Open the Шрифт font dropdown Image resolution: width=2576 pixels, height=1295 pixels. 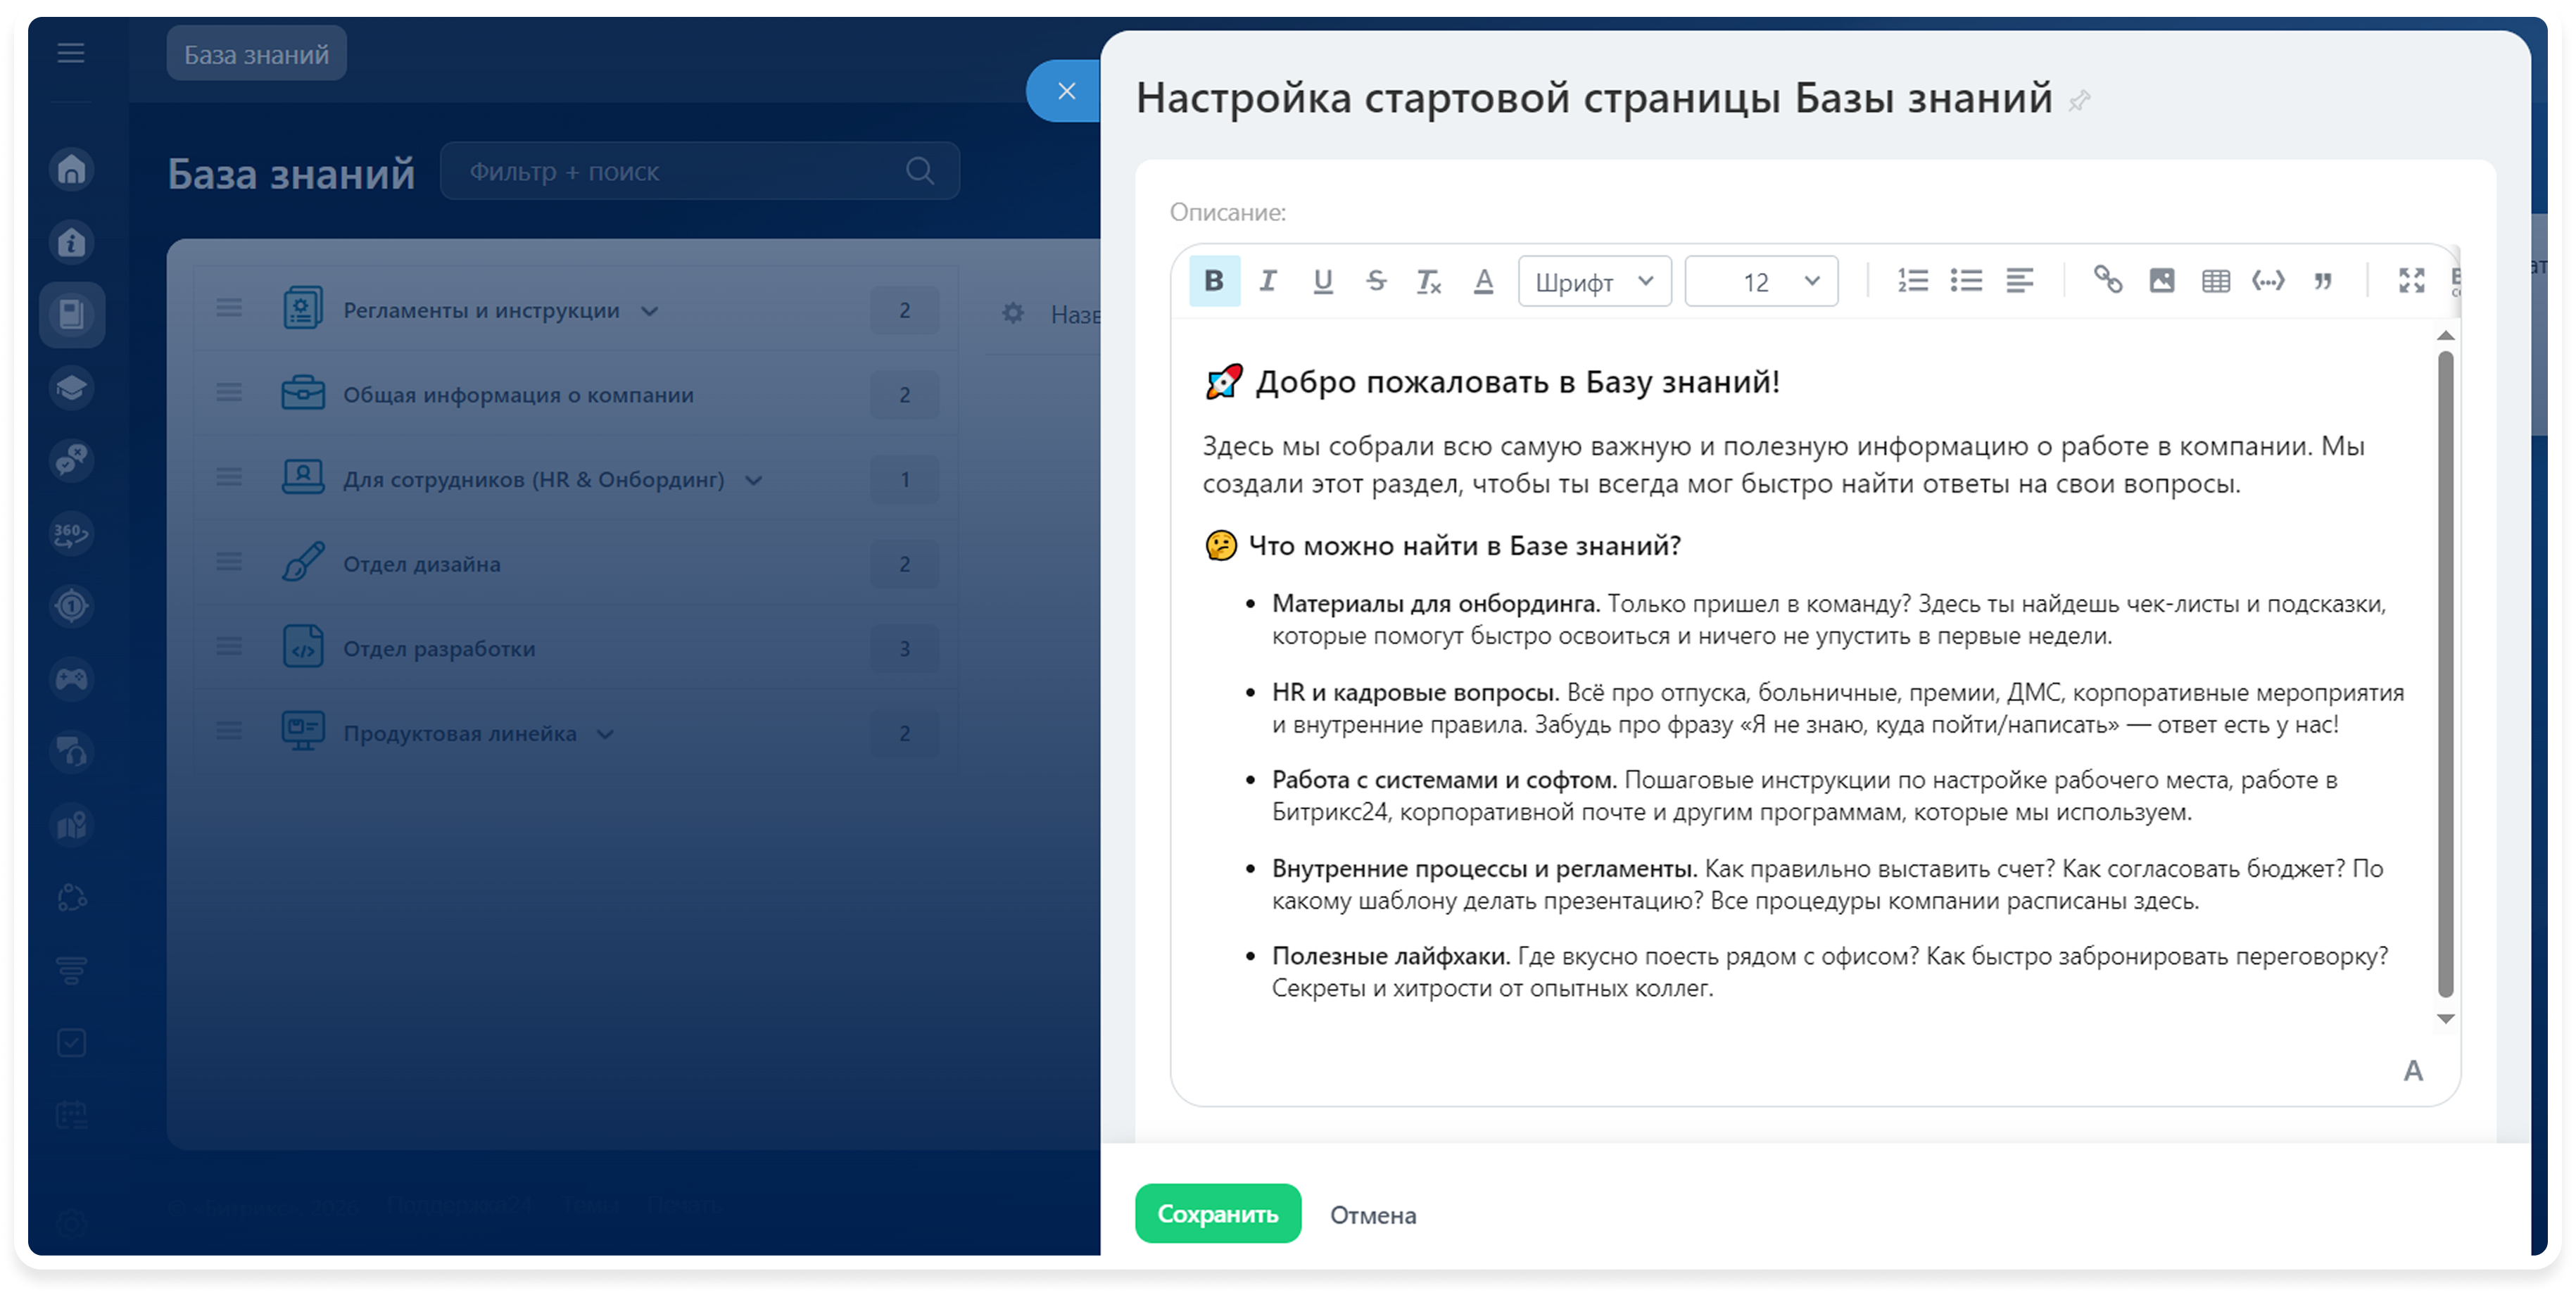click(x=1594, y=282)
